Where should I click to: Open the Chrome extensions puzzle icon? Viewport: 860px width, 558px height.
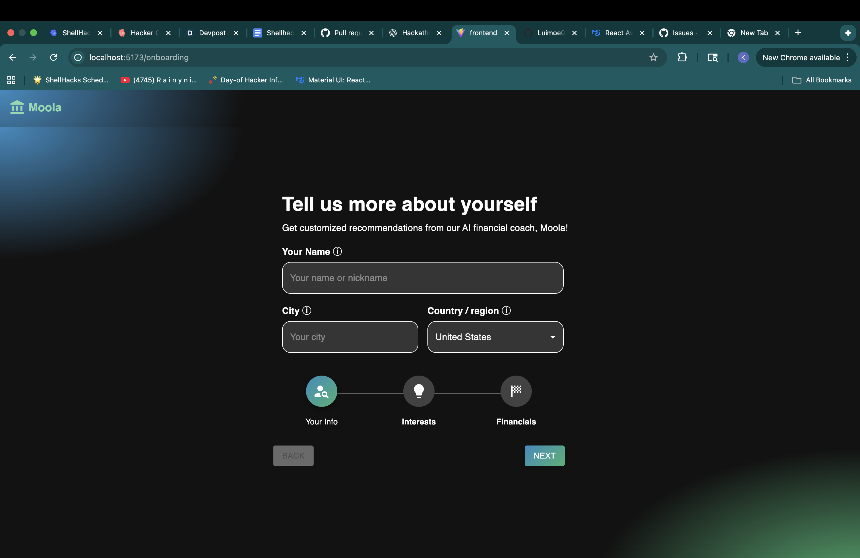(x=682, y=57)
